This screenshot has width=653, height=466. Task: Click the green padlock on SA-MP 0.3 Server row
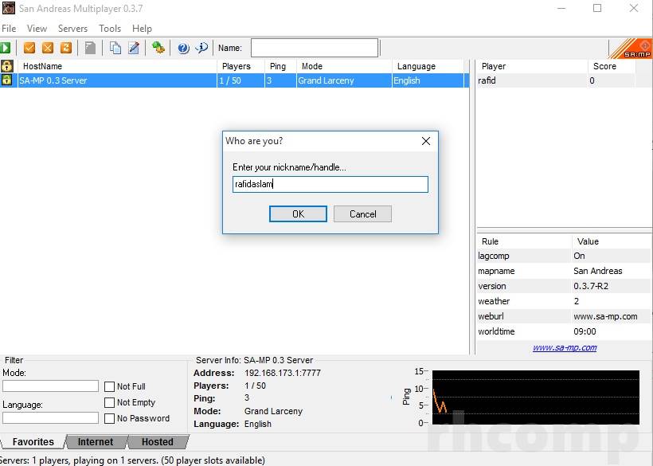pos(7,80)
